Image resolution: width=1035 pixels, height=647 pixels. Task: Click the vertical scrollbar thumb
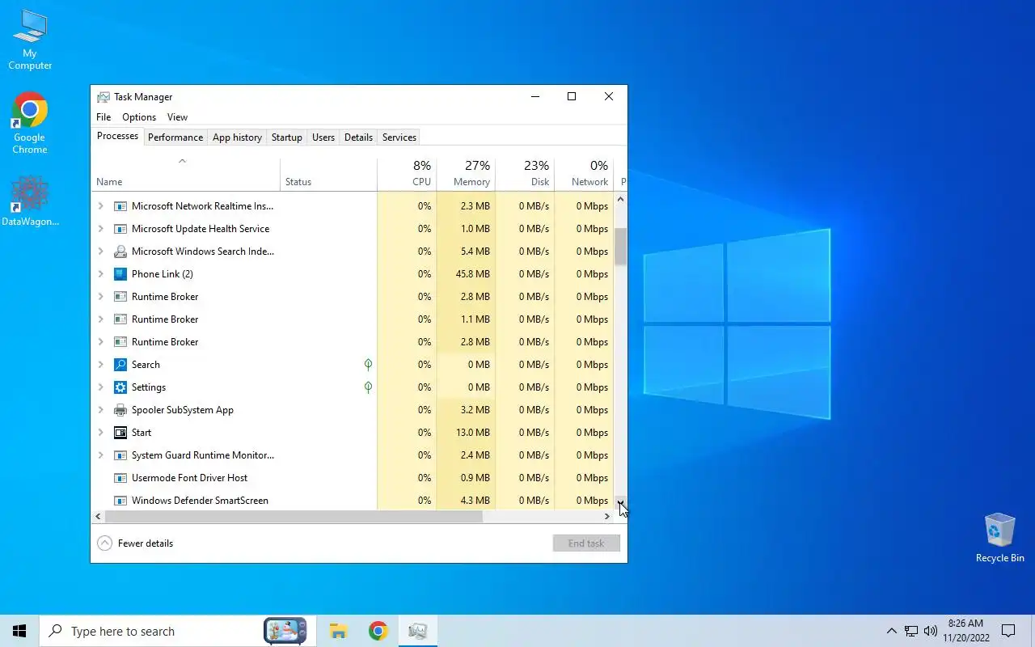coord(621,247)
